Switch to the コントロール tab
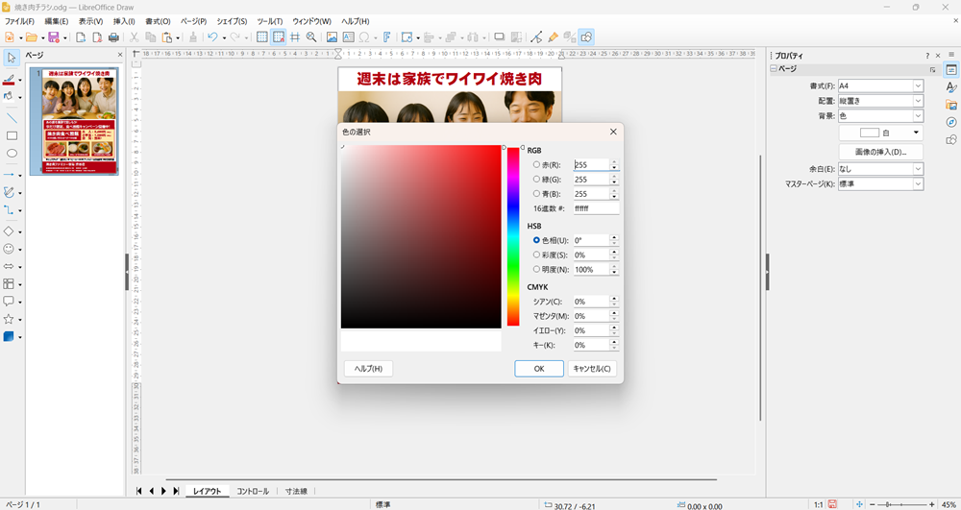961x510 pixels. [253, 491]
